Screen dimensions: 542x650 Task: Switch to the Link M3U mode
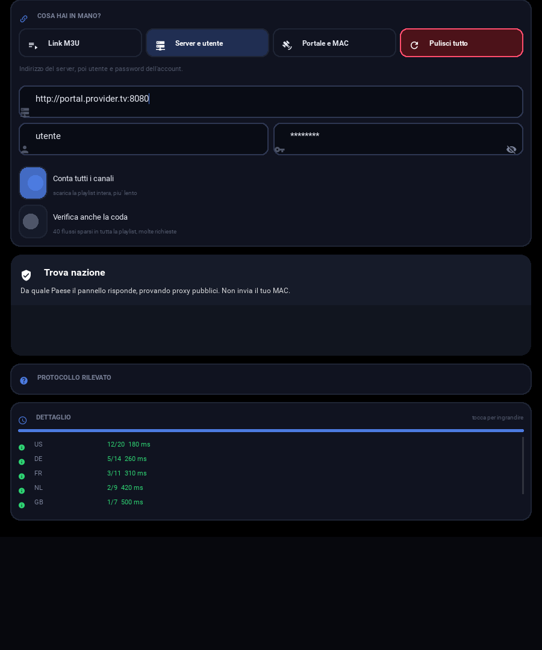81,43
